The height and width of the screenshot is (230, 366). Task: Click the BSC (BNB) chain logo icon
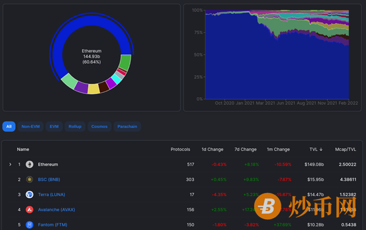(29, 180)
